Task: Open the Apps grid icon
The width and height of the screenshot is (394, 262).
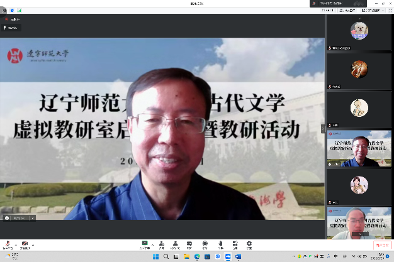Action: tap(234, 243)
